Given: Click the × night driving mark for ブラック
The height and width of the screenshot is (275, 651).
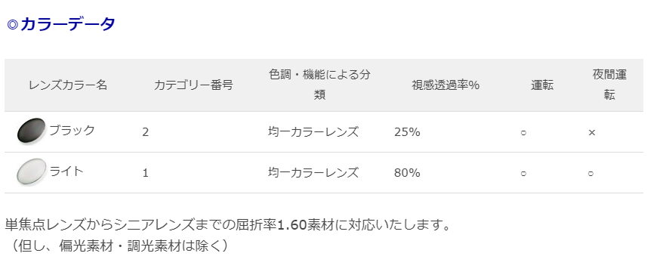Looking at the screenshot, I should (592, 132).
